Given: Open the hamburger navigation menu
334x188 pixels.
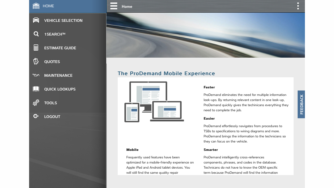Looking at the screenshot, I should [x=114, y=6].
